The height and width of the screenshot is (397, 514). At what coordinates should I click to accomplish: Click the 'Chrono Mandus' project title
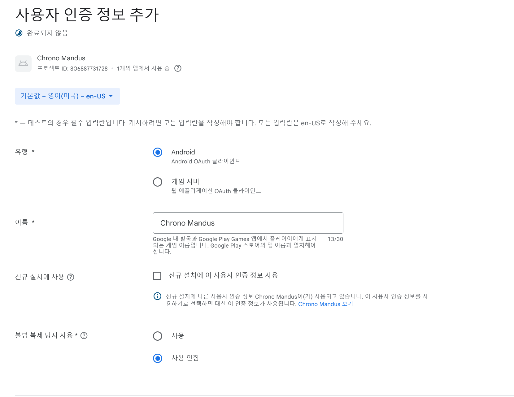[x=61, y=58]
